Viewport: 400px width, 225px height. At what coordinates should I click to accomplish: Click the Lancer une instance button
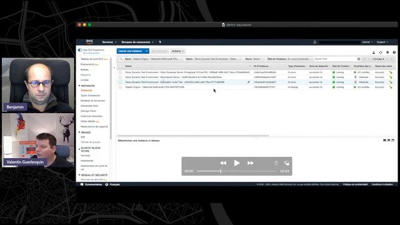(x=131, y=51)
